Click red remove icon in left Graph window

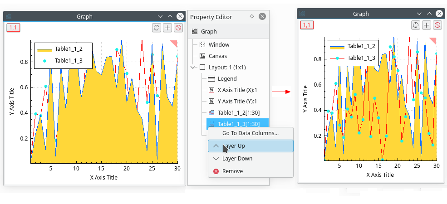(x=178, y=28)
